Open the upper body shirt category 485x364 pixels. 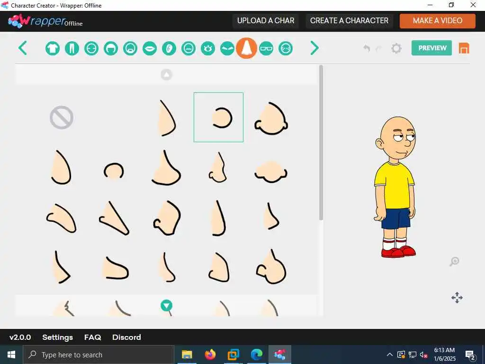(x=53, y=49)
